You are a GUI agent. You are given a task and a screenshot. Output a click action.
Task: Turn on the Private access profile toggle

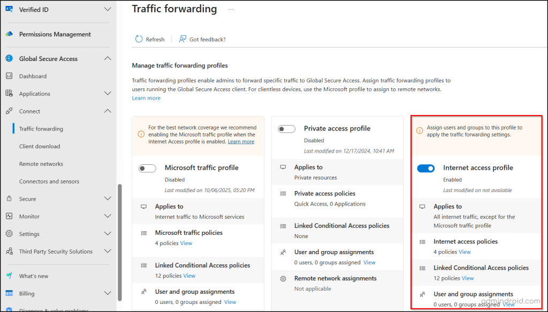[x=287, y=129]
